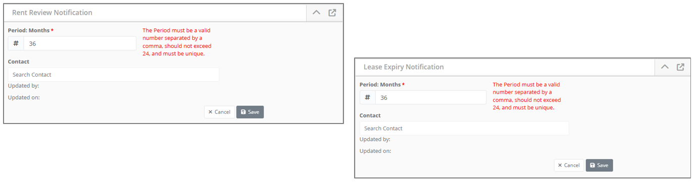693x182 pixels.
Task: Focus the Rent Review Period Months input
Action: tap(80, 43)
